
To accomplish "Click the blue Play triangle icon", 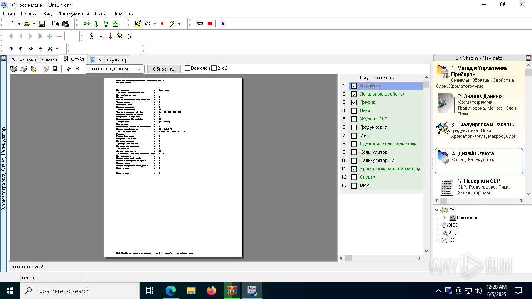I will click(x=222, y=24).
